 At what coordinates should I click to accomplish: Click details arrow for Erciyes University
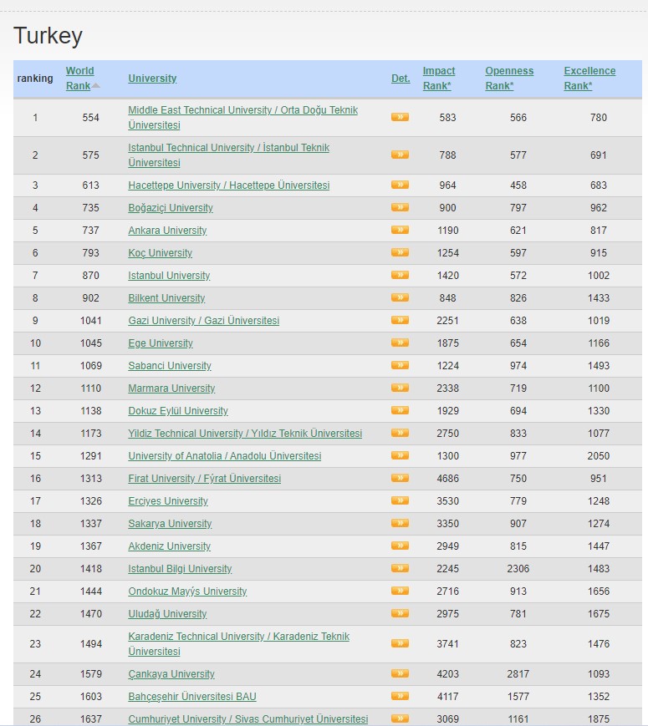[400, 500]
